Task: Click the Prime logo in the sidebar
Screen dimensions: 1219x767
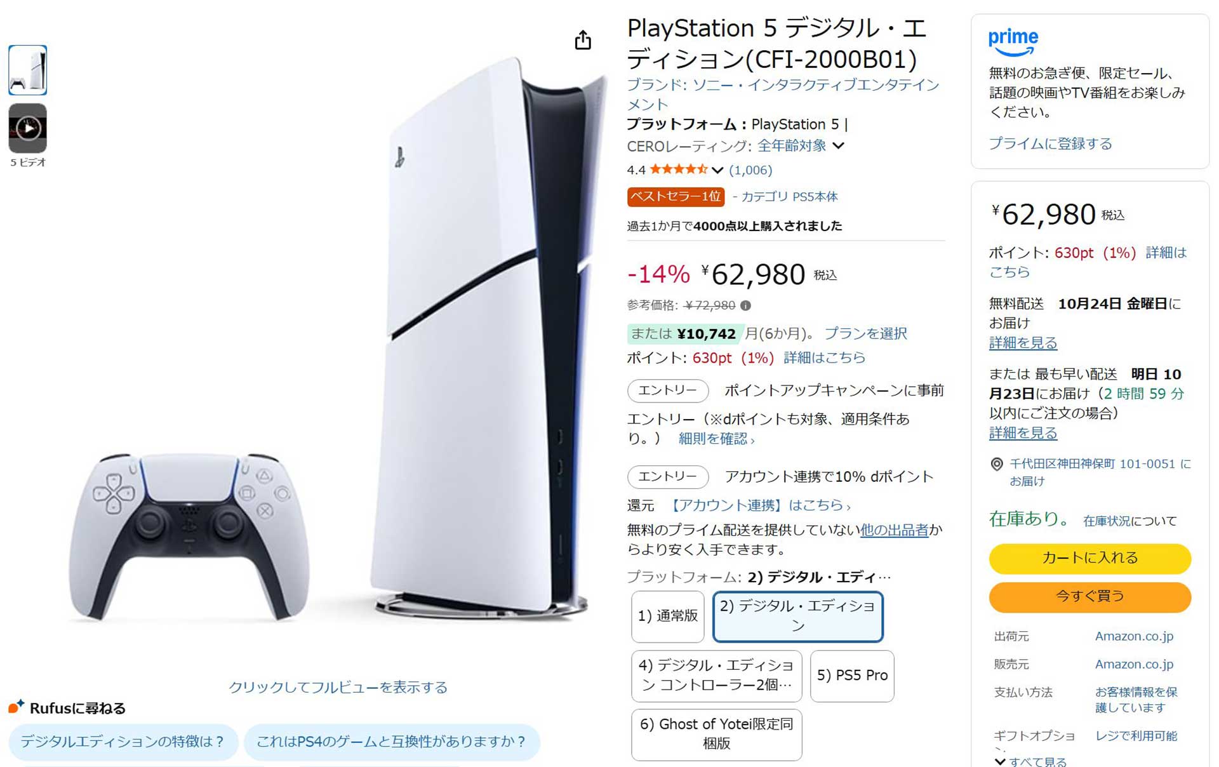Action: pos(1013,40)
